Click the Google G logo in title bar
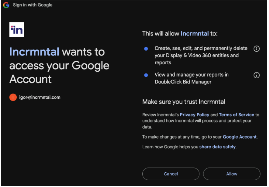 click(x=6, y=5)
